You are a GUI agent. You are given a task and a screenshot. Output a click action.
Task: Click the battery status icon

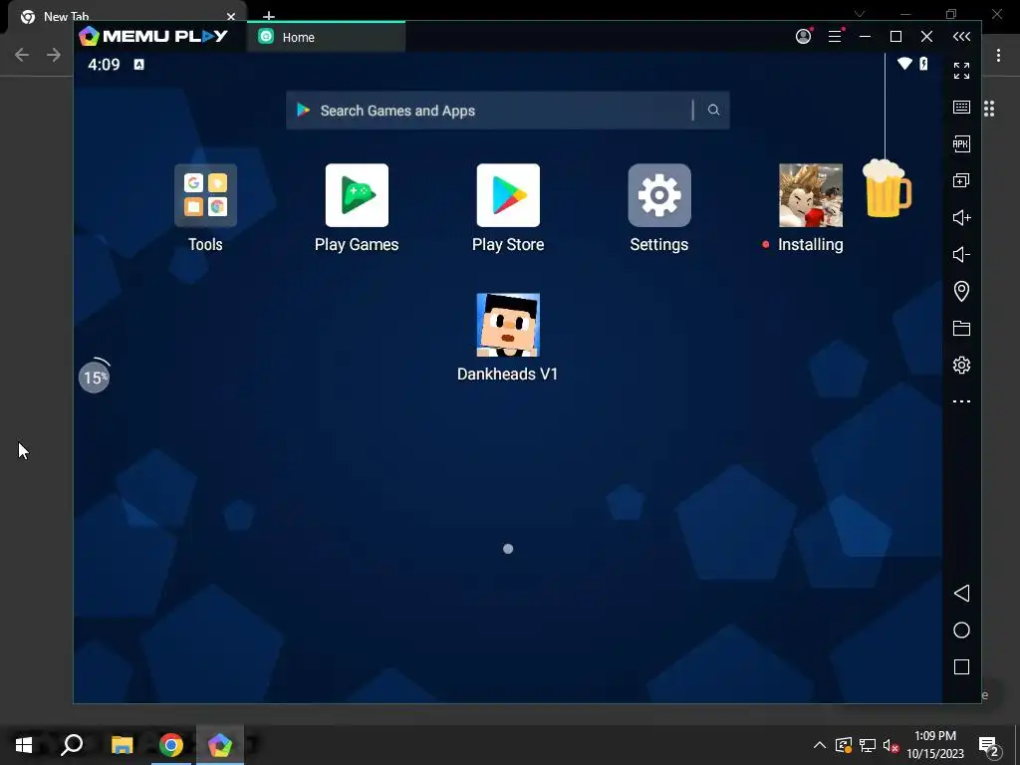[923, 63]
